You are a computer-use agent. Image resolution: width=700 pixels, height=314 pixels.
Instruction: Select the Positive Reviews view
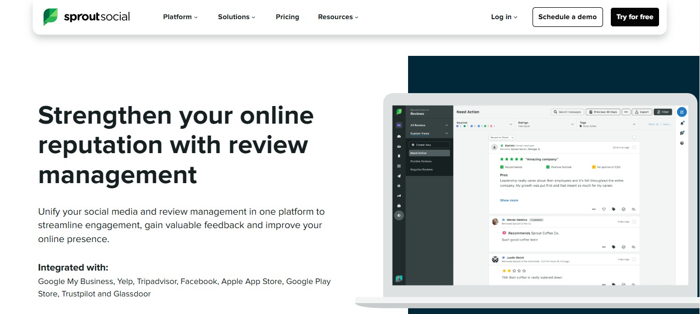pos(421,161)
